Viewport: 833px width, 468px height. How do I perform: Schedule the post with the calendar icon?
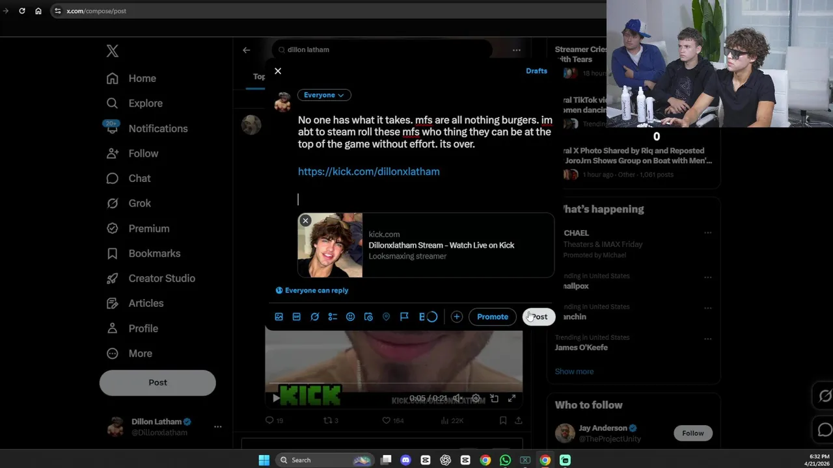pos(368,317)
